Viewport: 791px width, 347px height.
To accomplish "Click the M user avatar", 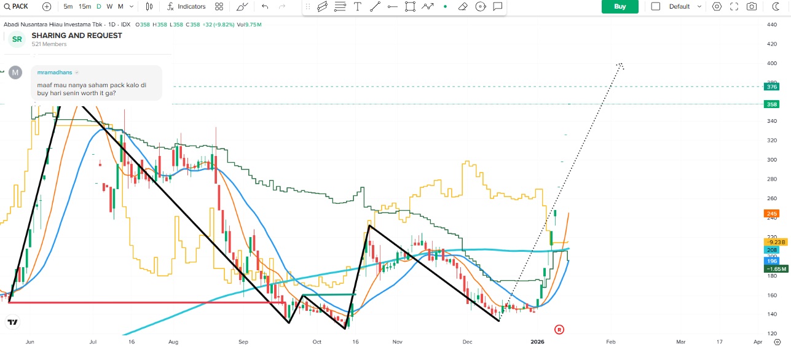I will pos(15,72).
